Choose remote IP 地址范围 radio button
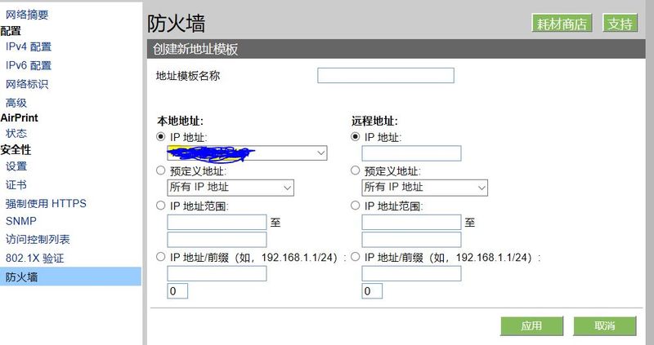The height and width of the screenshot is (345, 654). 356,206
